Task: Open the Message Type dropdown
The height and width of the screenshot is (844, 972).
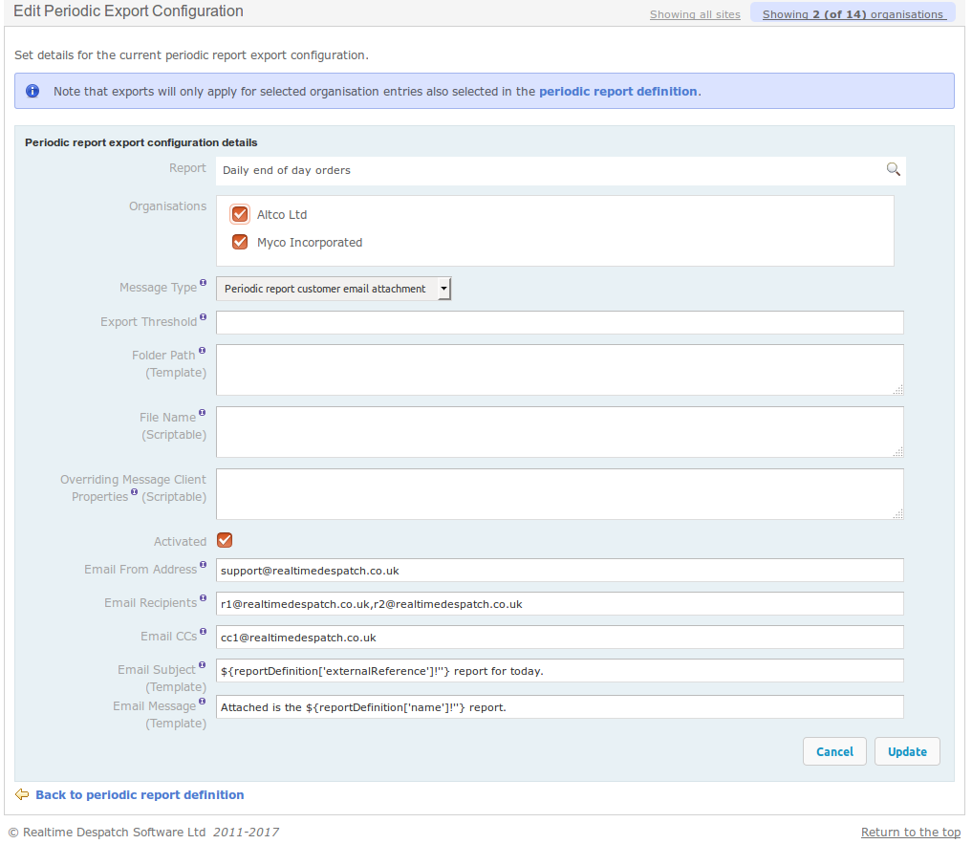Action: tap(443, 288)
